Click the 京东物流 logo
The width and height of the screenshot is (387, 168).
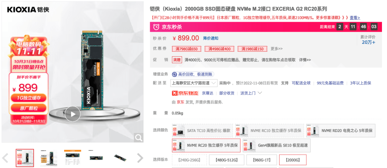coord(185,93)
